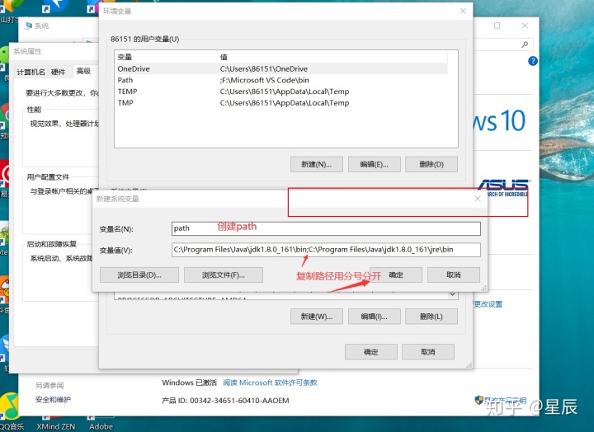Open the help icon in 系统 window
This screenshot has width=594, height=432.
[533, 61]
